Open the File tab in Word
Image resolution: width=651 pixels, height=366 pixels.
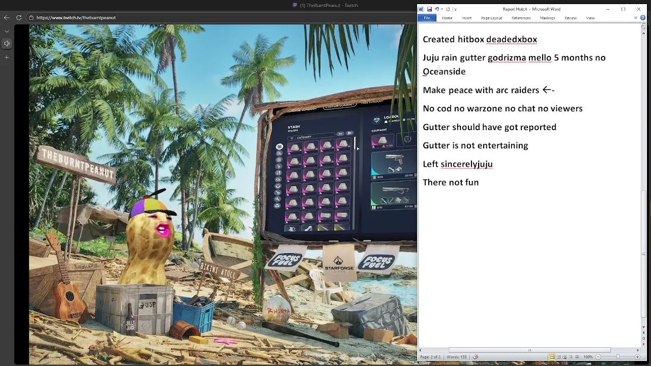pos(427,18)
